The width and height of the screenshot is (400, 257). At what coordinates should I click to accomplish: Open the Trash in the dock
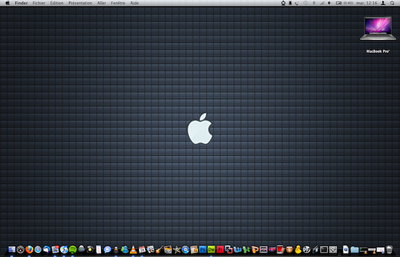[389, 250]
